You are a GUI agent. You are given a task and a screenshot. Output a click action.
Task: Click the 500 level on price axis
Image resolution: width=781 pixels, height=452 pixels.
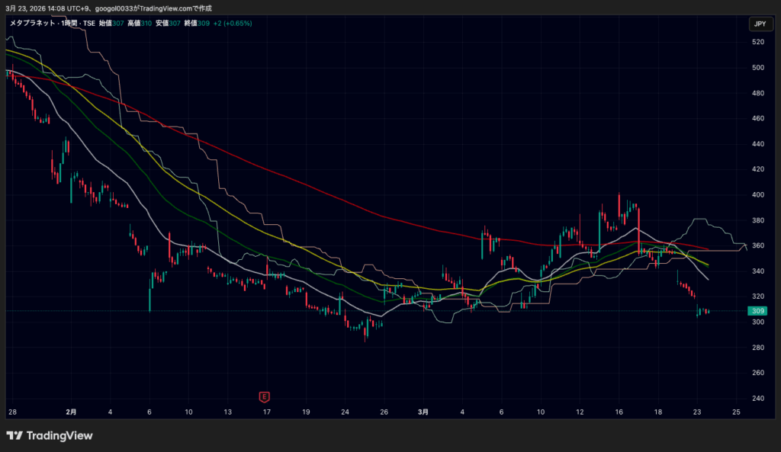757,68
